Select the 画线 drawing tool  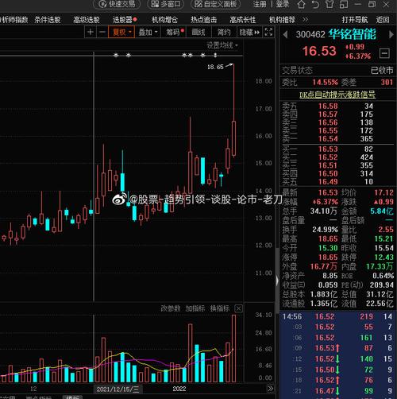[198, 33]
